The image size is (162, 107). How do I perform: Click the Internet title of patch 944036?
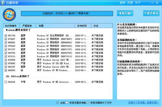[54, 82]
